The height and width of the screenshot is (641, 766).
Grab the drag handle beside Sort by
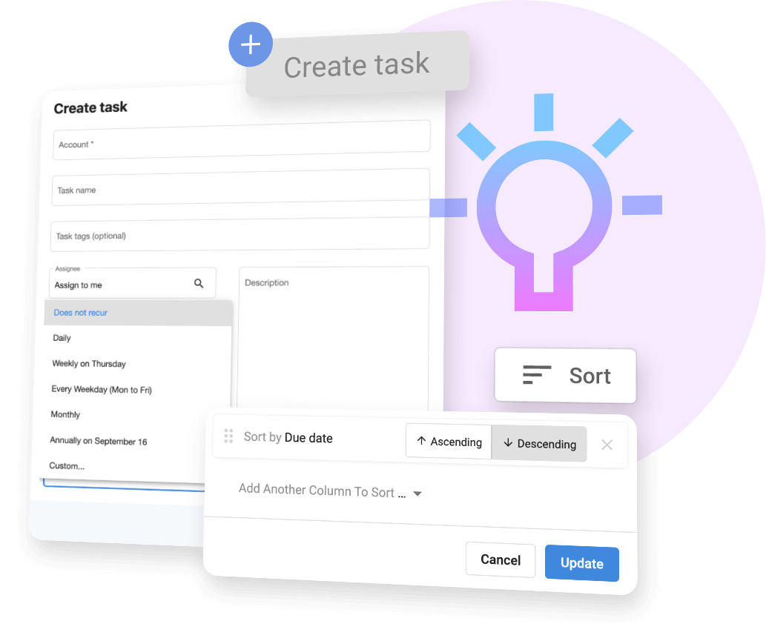coord(228,436)
